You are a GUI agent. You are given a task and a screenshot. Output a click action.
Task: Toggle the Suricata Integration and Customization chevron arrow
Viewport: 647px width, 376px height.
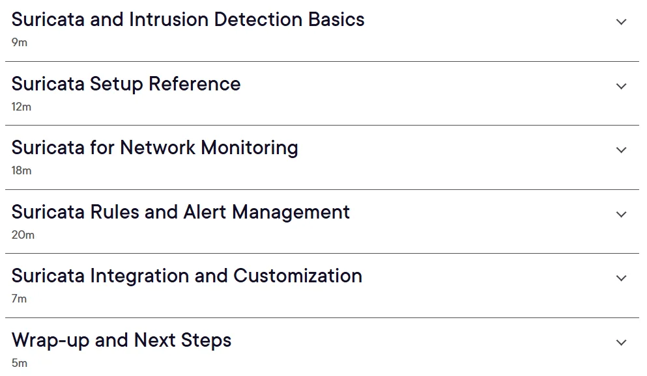621,278
